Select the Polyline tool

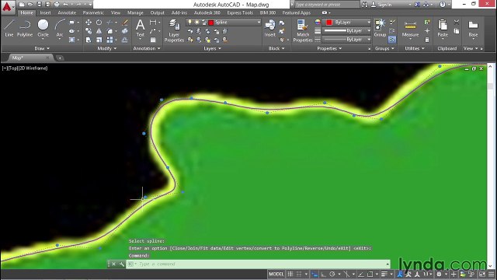pos(25,28)
